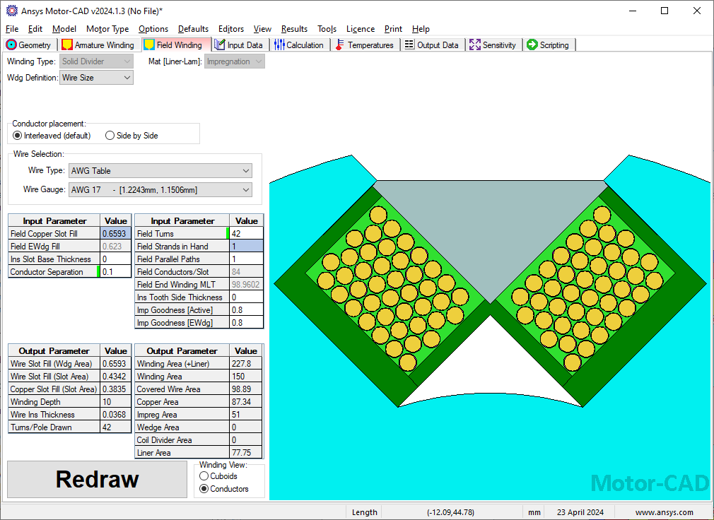Screen dimensions: 714x520
Task: Select Side by Side conductor placement
Action: 110,136
